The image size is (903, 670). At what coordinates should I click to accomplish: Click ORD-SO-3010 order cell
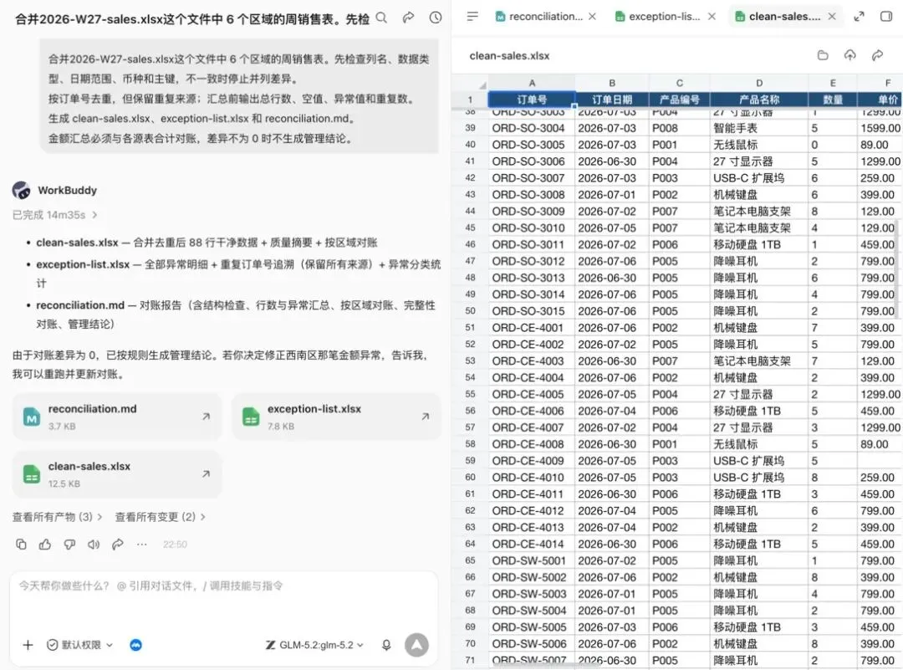532,228
